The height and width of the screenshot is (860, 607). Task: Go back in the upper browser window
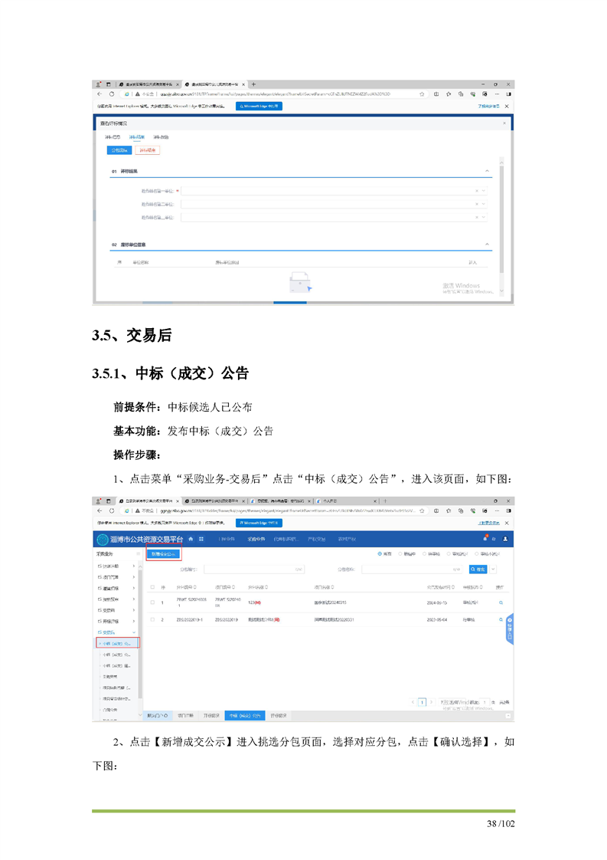100,94
